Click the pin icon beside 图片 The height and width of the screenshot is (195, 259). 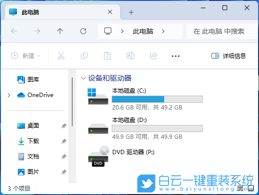(64, 172)
